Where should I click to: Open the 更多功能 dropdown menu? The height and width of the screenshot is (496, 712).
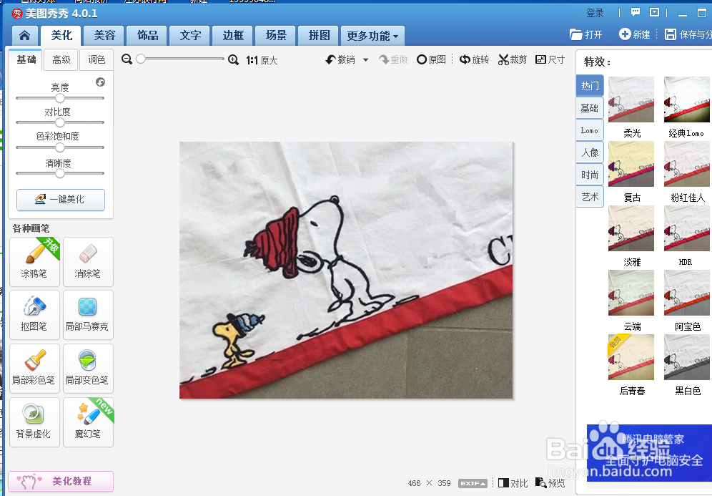372,36
